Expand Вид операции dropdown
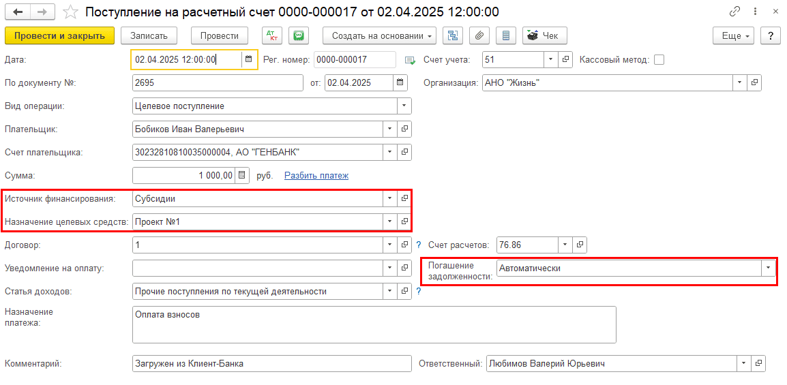Viewport: 787px width, 385px height. coord(404,106)
